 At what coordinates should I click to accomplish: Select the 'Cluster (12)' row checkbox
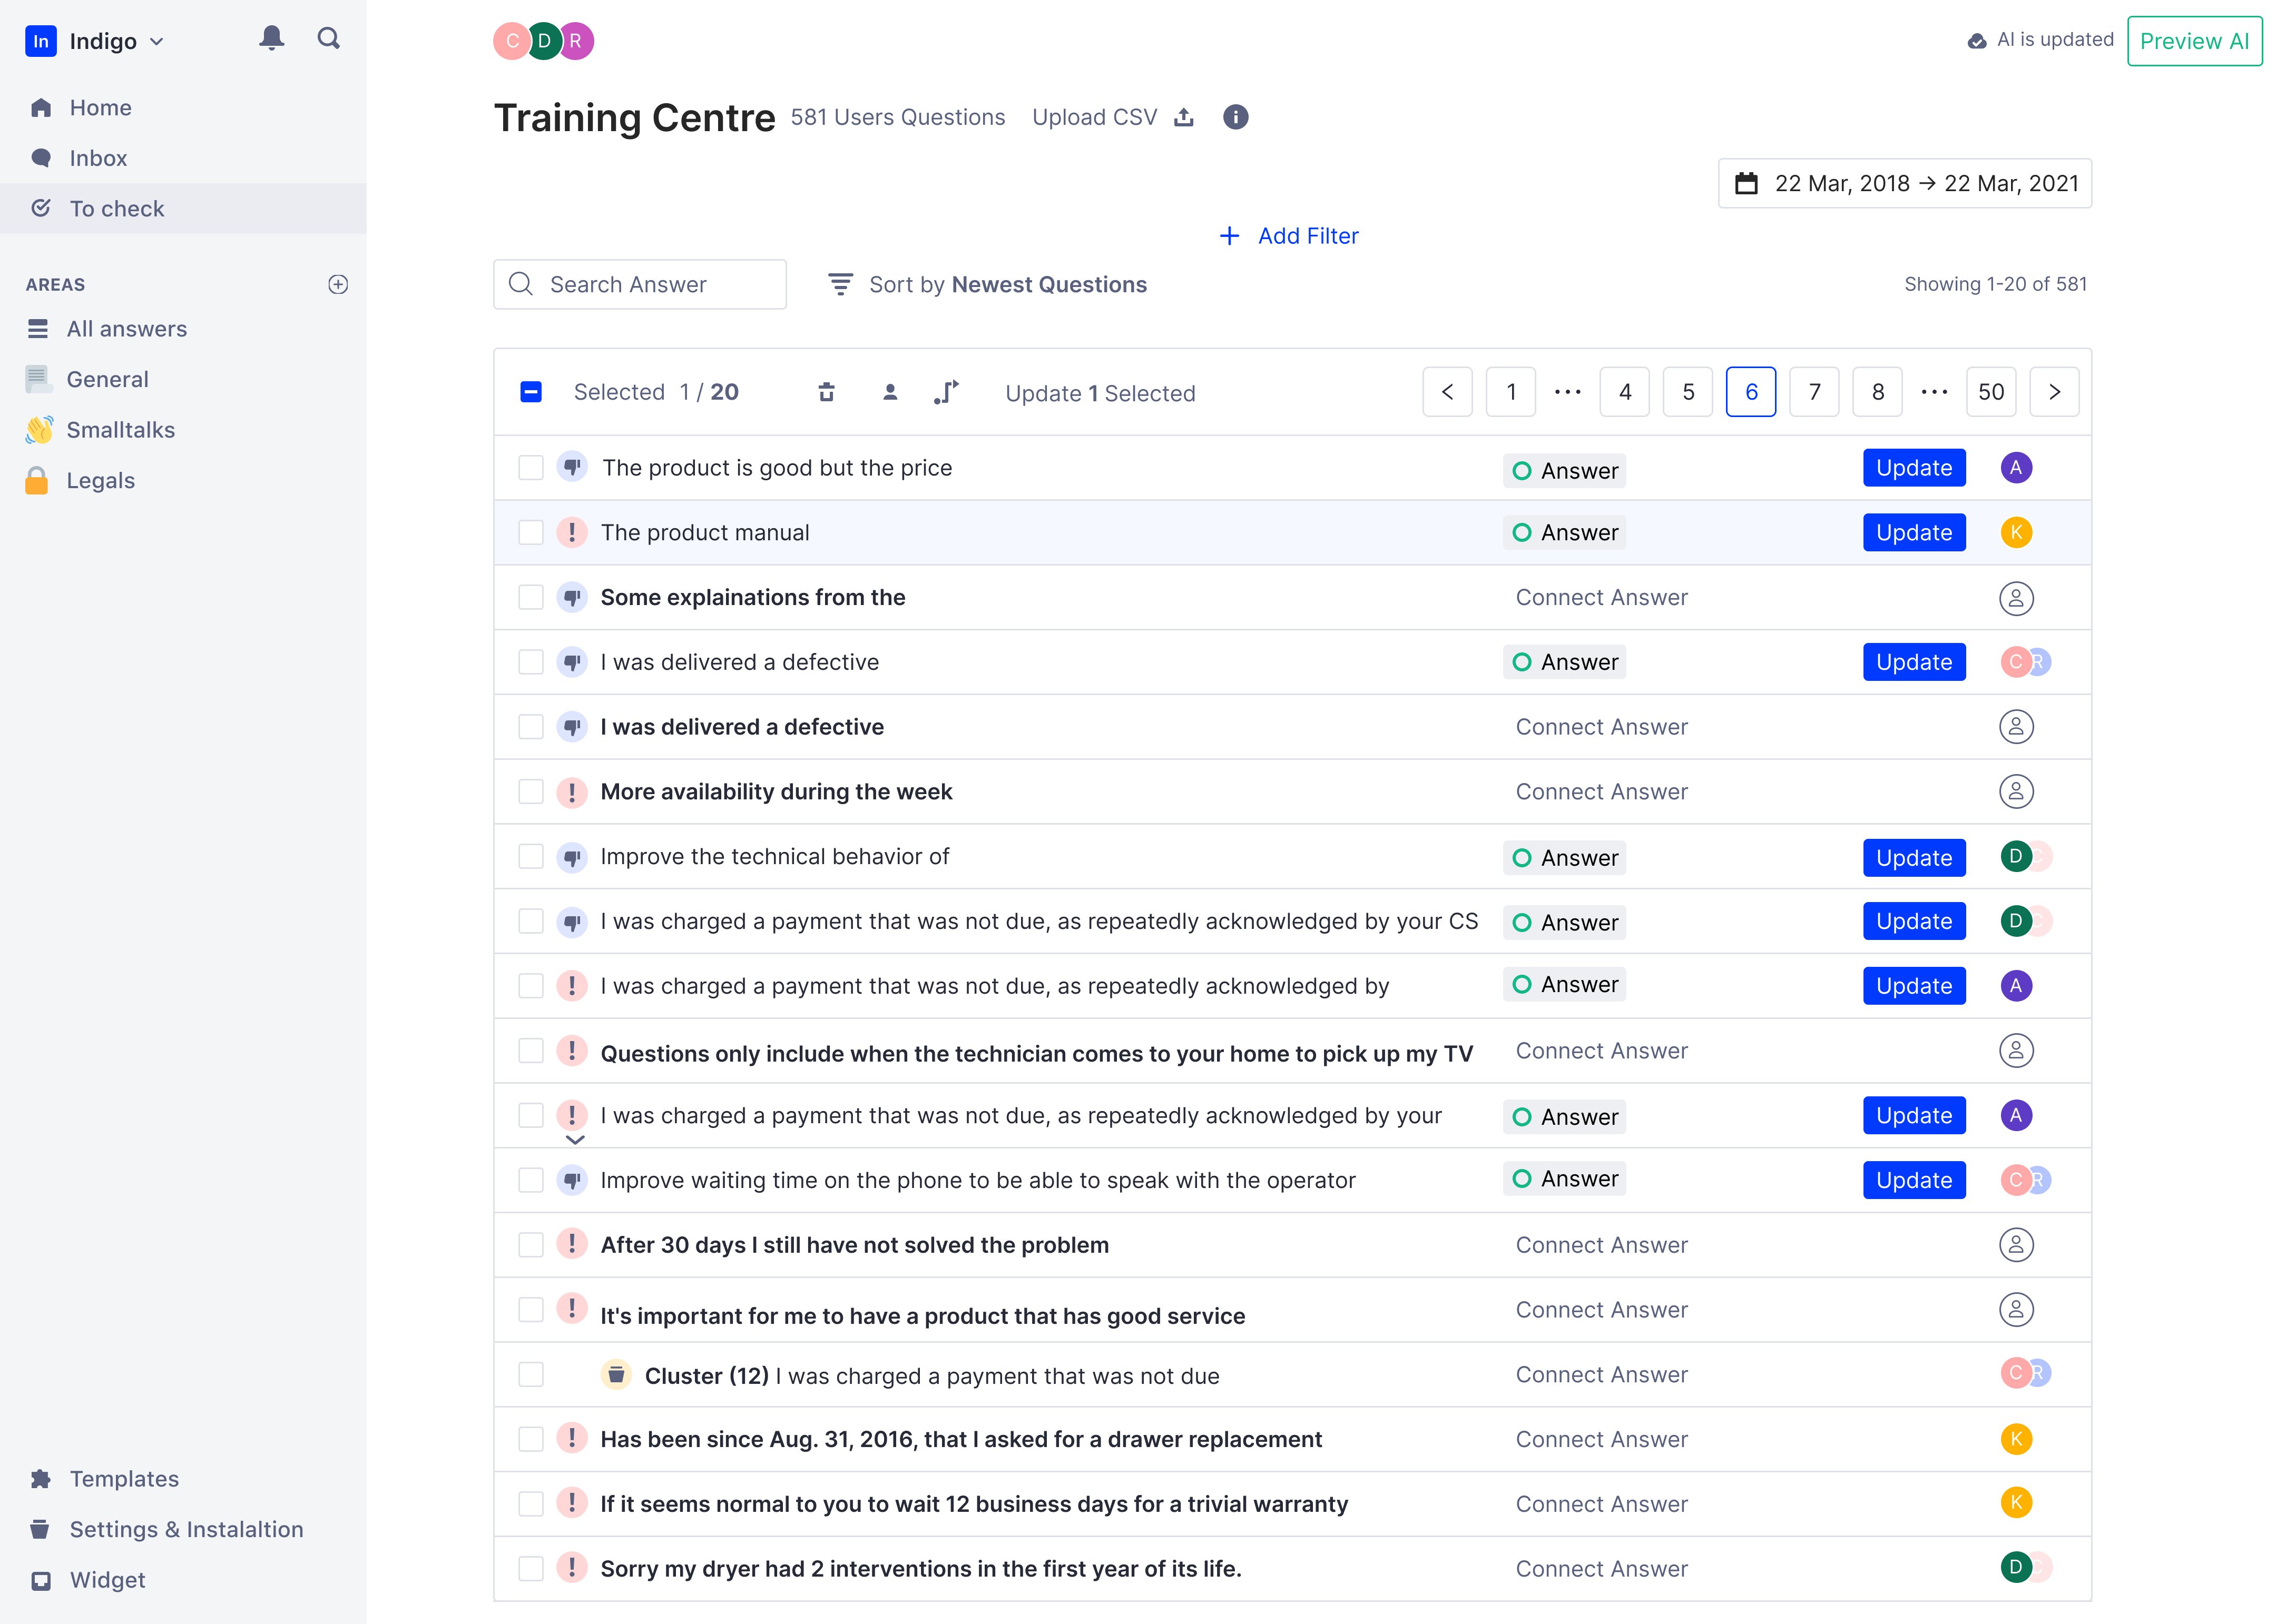[531, 1375]
